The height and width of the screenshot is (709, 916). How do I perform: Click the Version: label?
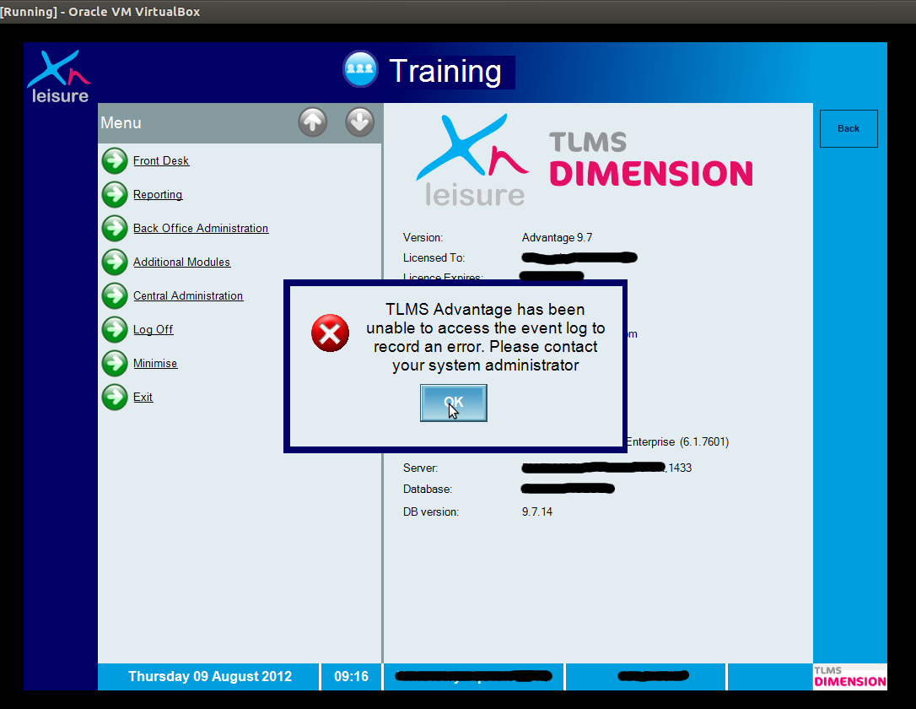(423, 237)
